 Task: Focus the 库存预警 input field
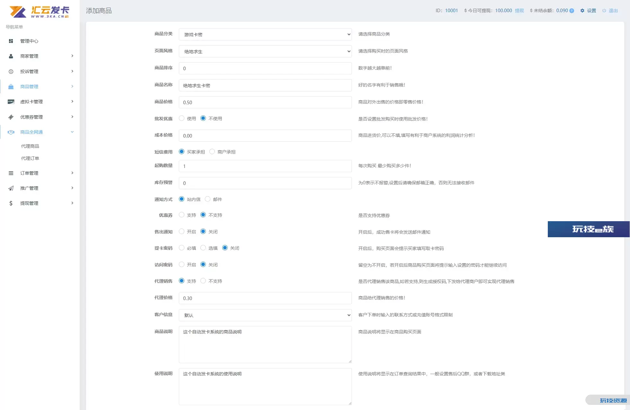[x=265, y=183]
